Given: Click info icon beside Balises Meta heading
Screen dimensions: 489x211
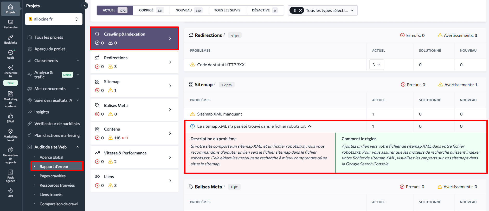Looking at the screenshot, I should click(224, 186).
